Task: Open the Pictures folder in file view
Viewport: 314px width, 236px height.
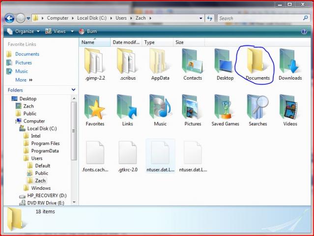Action: [x=193, y=110]
